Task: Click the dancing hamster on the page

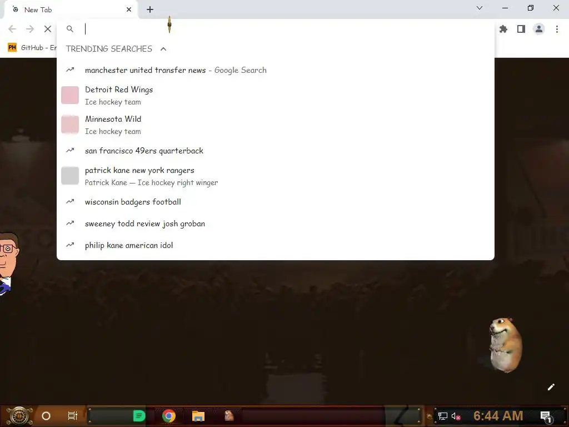Action: point(506,345)
